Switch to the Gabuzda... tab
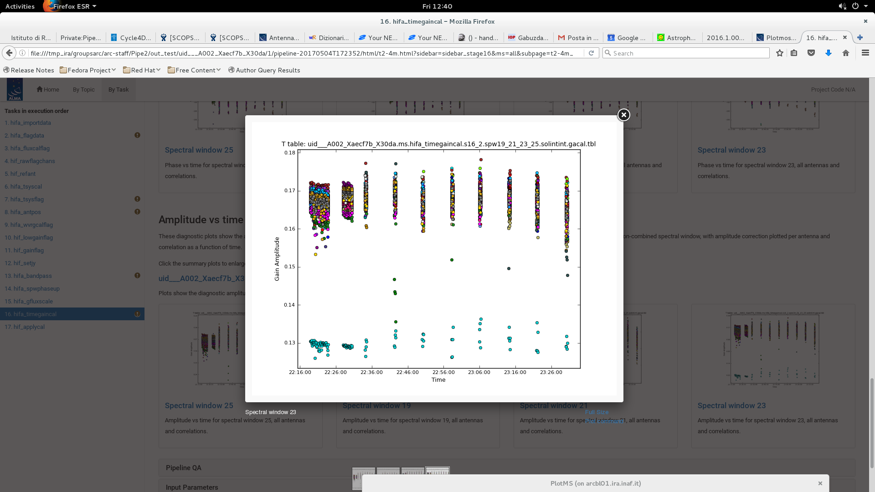The width and height of the screenshot is (875, 492). [x=529, y=37]
